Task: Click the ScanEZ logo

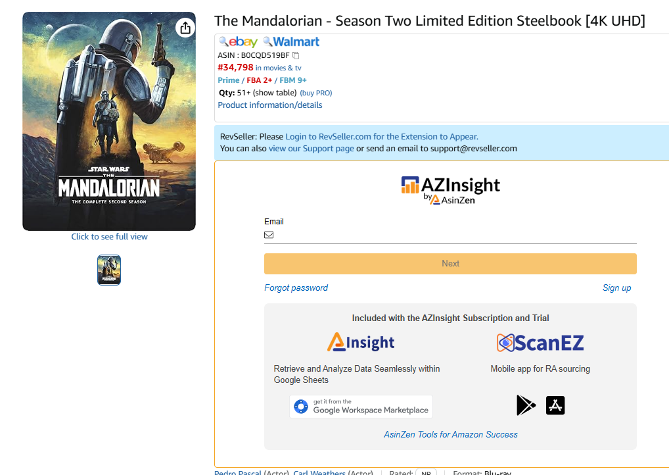Action: coord(540,343)
